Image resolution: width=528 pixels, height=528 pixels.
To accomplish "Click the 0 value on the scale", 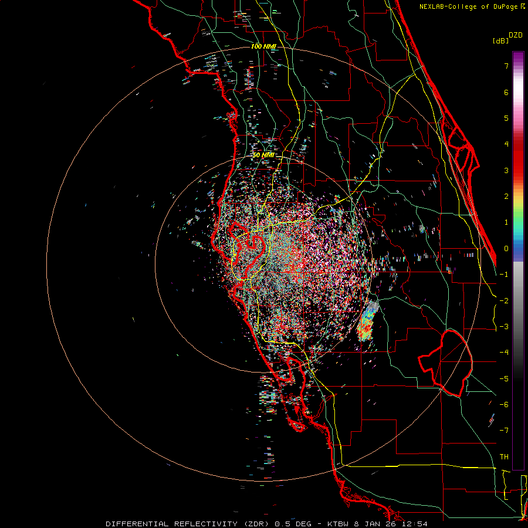I will pyautogui.click(x=506, y=249).
